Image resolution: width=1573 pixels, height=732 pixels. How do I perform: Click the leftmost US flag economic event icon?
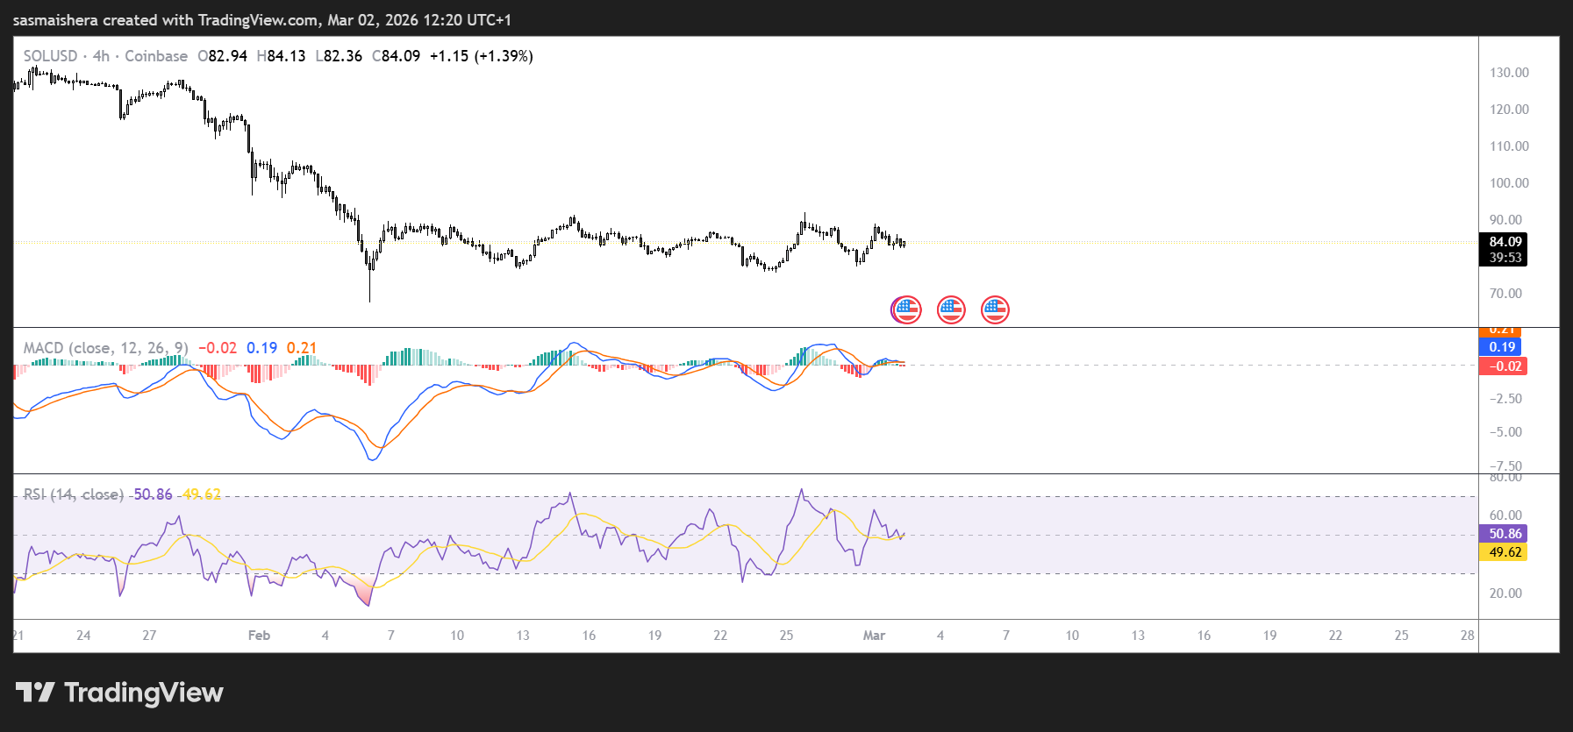[x=906, y=309]
